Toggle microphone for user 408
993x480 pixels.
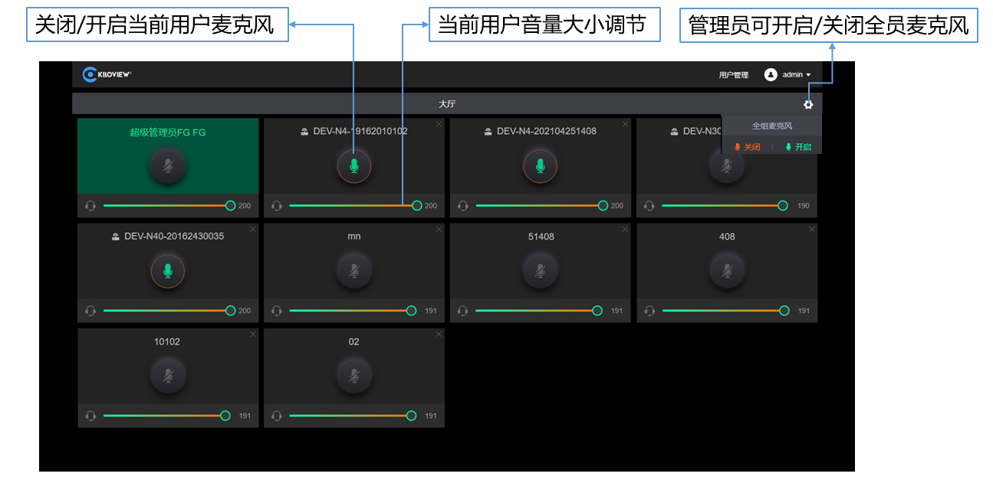727,270
